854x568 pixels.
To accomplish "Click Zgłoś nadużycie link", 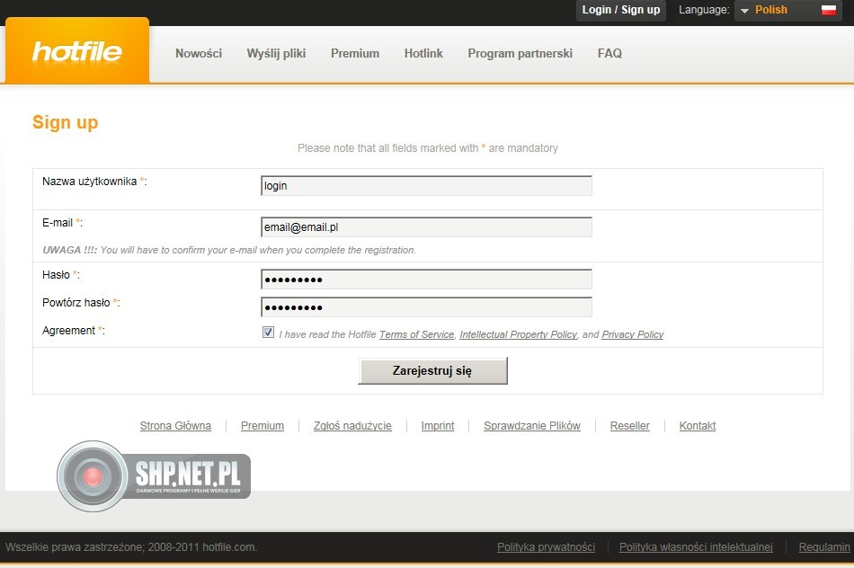I will pyautogui.click(x=352, y=426).
